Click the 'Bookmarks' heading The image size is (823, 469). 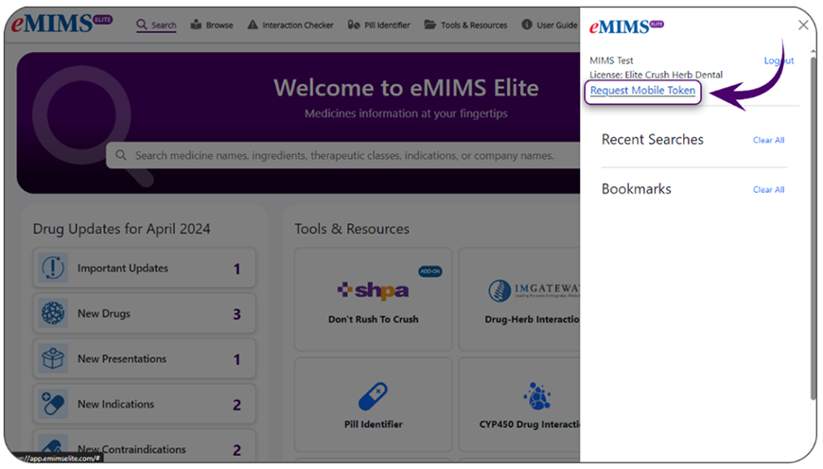pyautogui.click(x=636, y=189)
